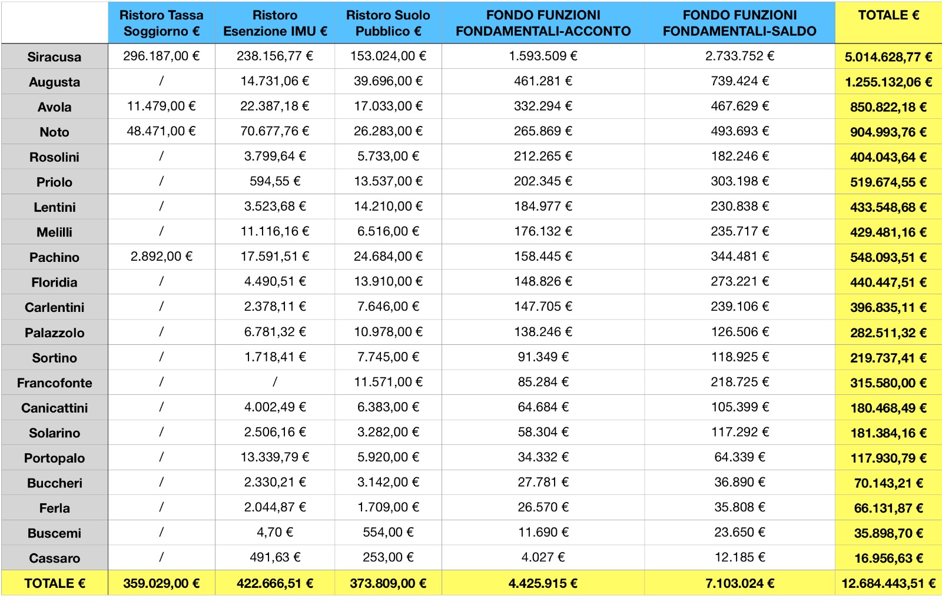Click the Ristoro Suolo Pubblico header
Viewport: 942px width, 605px height.
coord(388,23)
